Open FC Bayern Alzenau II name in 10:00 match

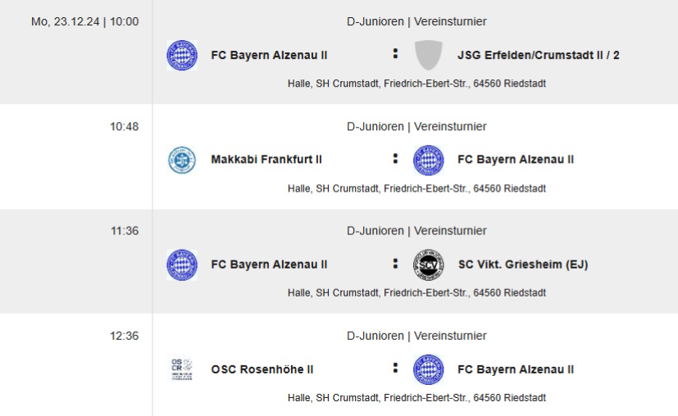tap(269, 56)
